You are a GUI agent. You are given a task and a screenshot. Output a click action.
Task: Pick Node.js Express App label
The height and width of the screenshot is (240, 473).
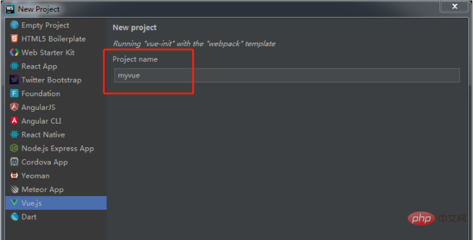(x=58, y=149)
